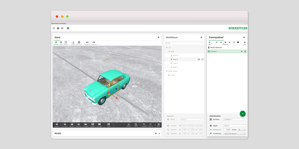Viewport: 299px width, 149px height.
Task: Click the green round plus button
Action: coord(242,114)
